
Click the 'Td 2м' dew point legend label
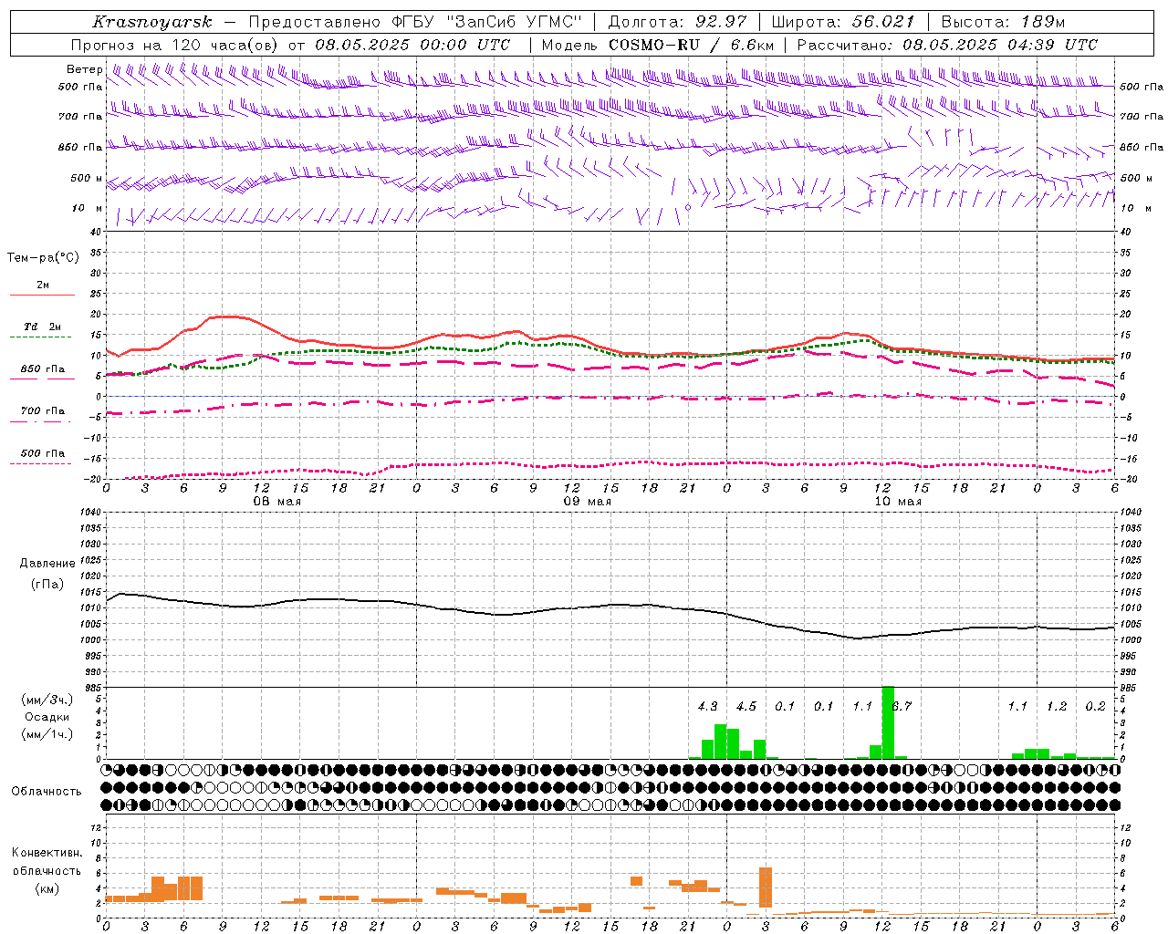[42, 327]
